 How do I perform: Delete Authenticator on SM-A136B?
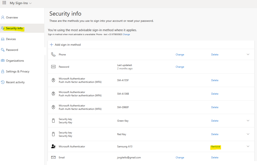click(215, 94)
